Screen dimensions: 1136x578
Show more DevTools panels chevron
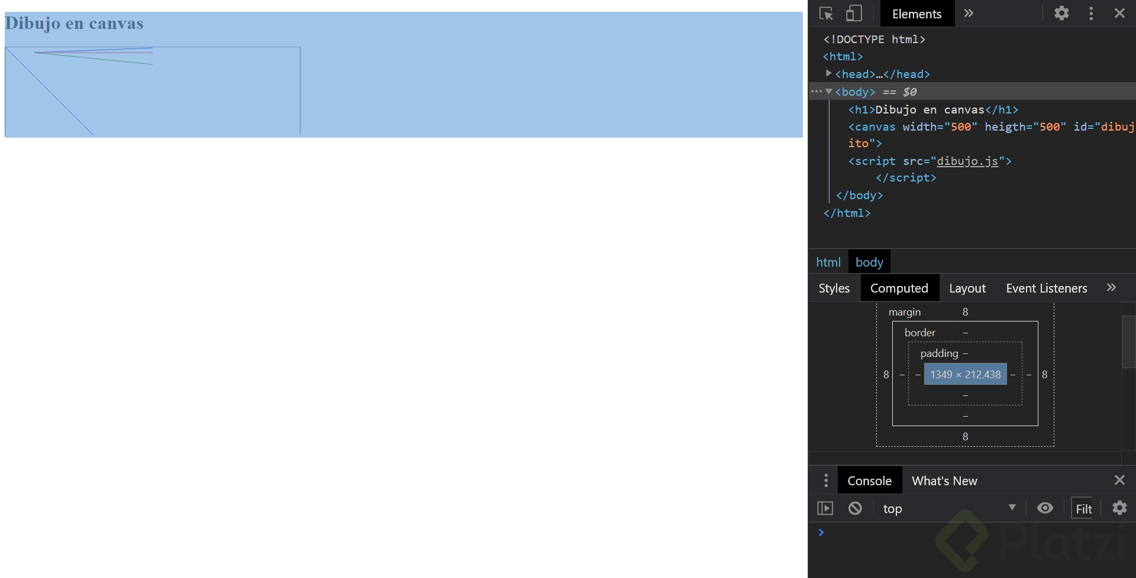pyautogui.click(x=969, y=13)
